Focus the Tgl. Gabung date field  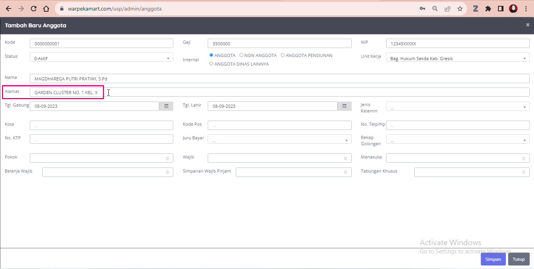tap(94, 106)
